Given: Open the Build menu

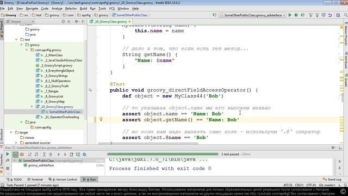Looking at the screenshot, I should click(x=83, y=9).
